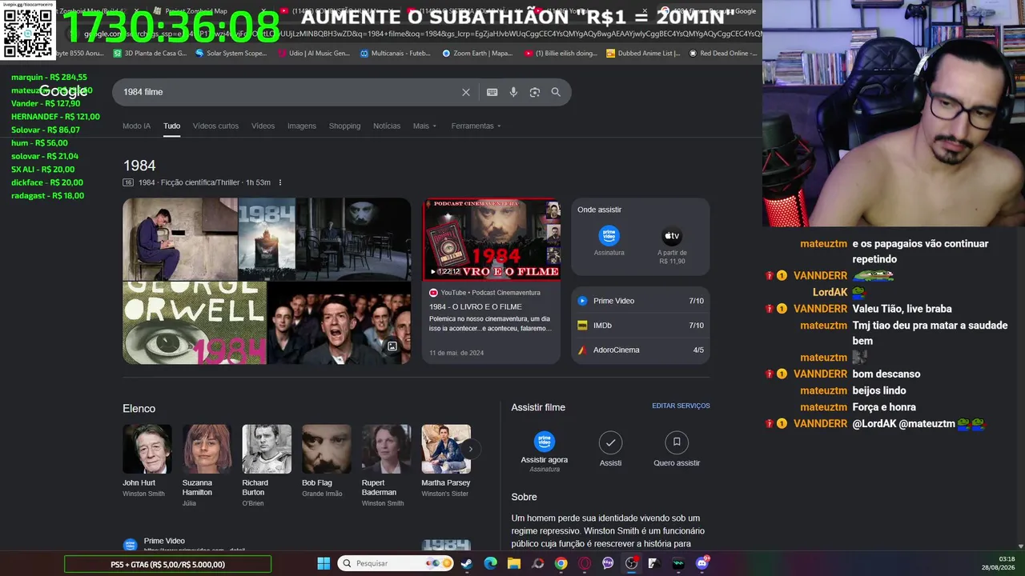Open the Notícias tab

point(387,126)
